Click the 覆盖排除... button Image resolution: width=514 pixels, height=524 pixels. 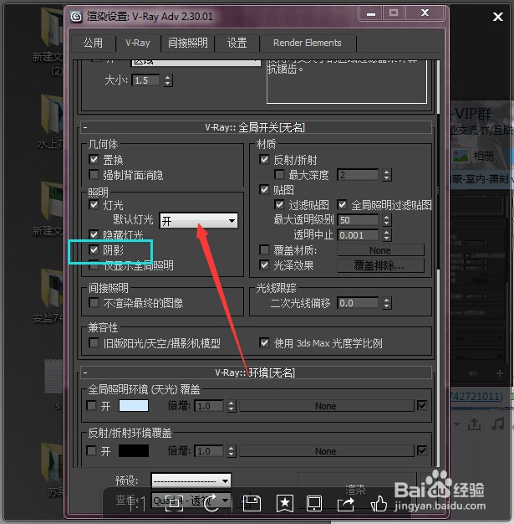pos(380,265)
